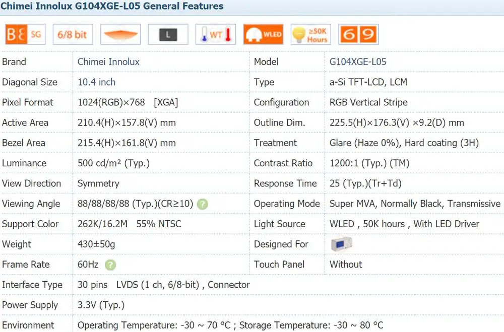Click the 3.3V (Typ.) value

coord(101,305)
